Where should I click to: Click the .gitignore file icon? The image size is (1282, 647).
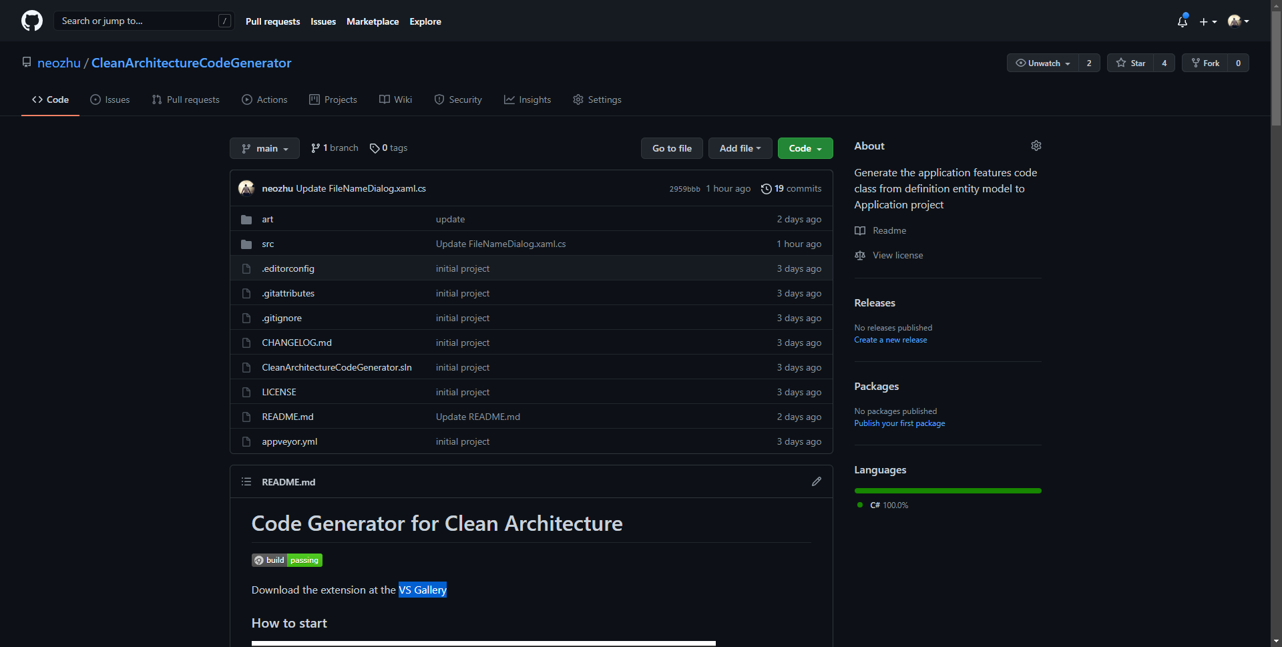click(x=246, y=318)
